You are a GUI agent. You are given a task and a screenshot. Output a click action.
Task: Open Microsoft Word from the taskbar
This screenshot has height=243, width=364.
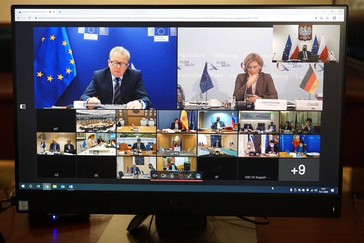71,187
